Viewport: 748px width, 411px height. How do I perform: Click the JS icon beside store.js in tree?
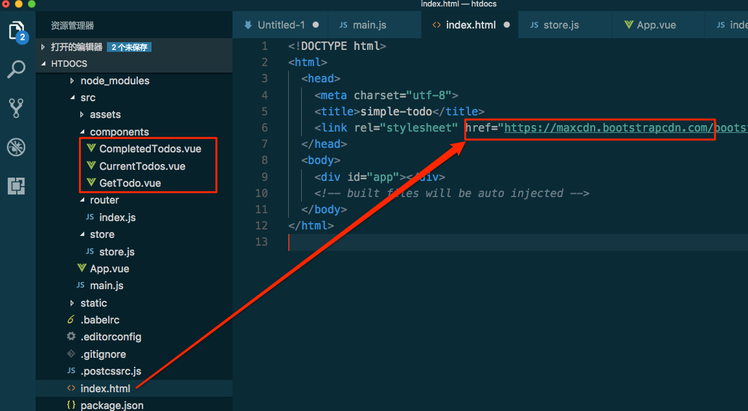coord(89,252)
